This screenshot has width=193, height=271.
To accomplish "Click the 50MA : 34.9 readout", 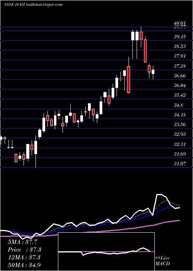I will (x=24, y=265).
